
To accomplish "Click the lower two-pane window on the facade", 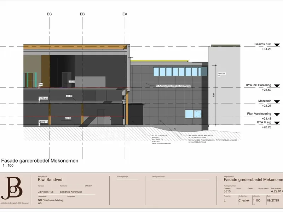I will click(193, 114).
